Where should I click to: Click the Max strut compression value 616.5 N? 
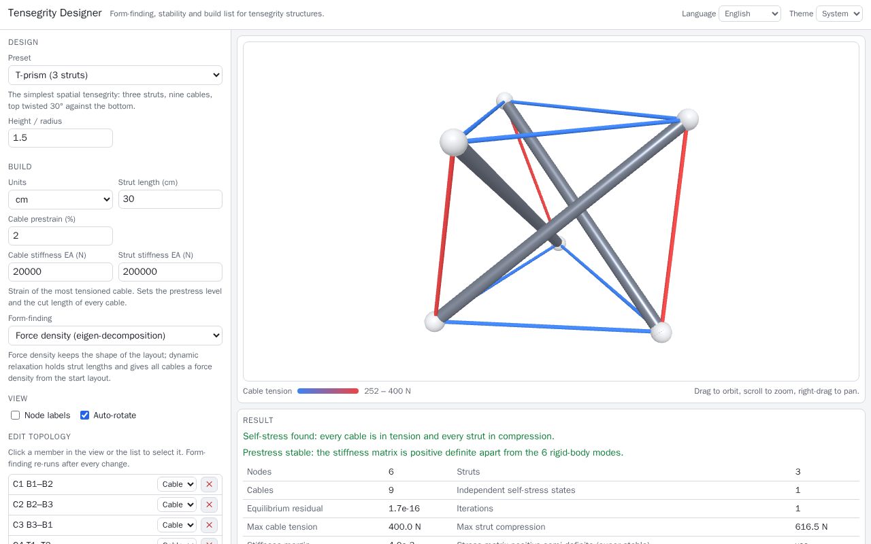tap(811, 527)
